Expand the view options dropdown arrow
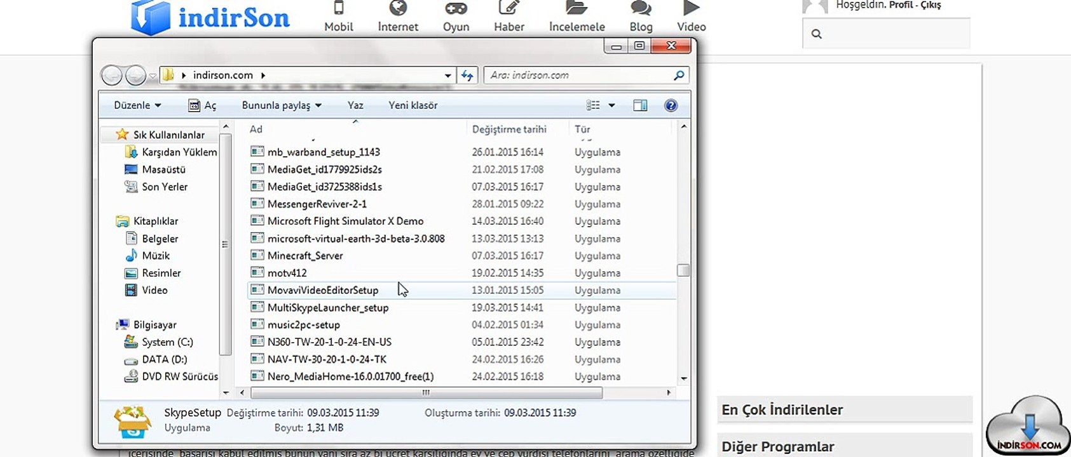Screen dimensions: 1071x457 point(611,105)
